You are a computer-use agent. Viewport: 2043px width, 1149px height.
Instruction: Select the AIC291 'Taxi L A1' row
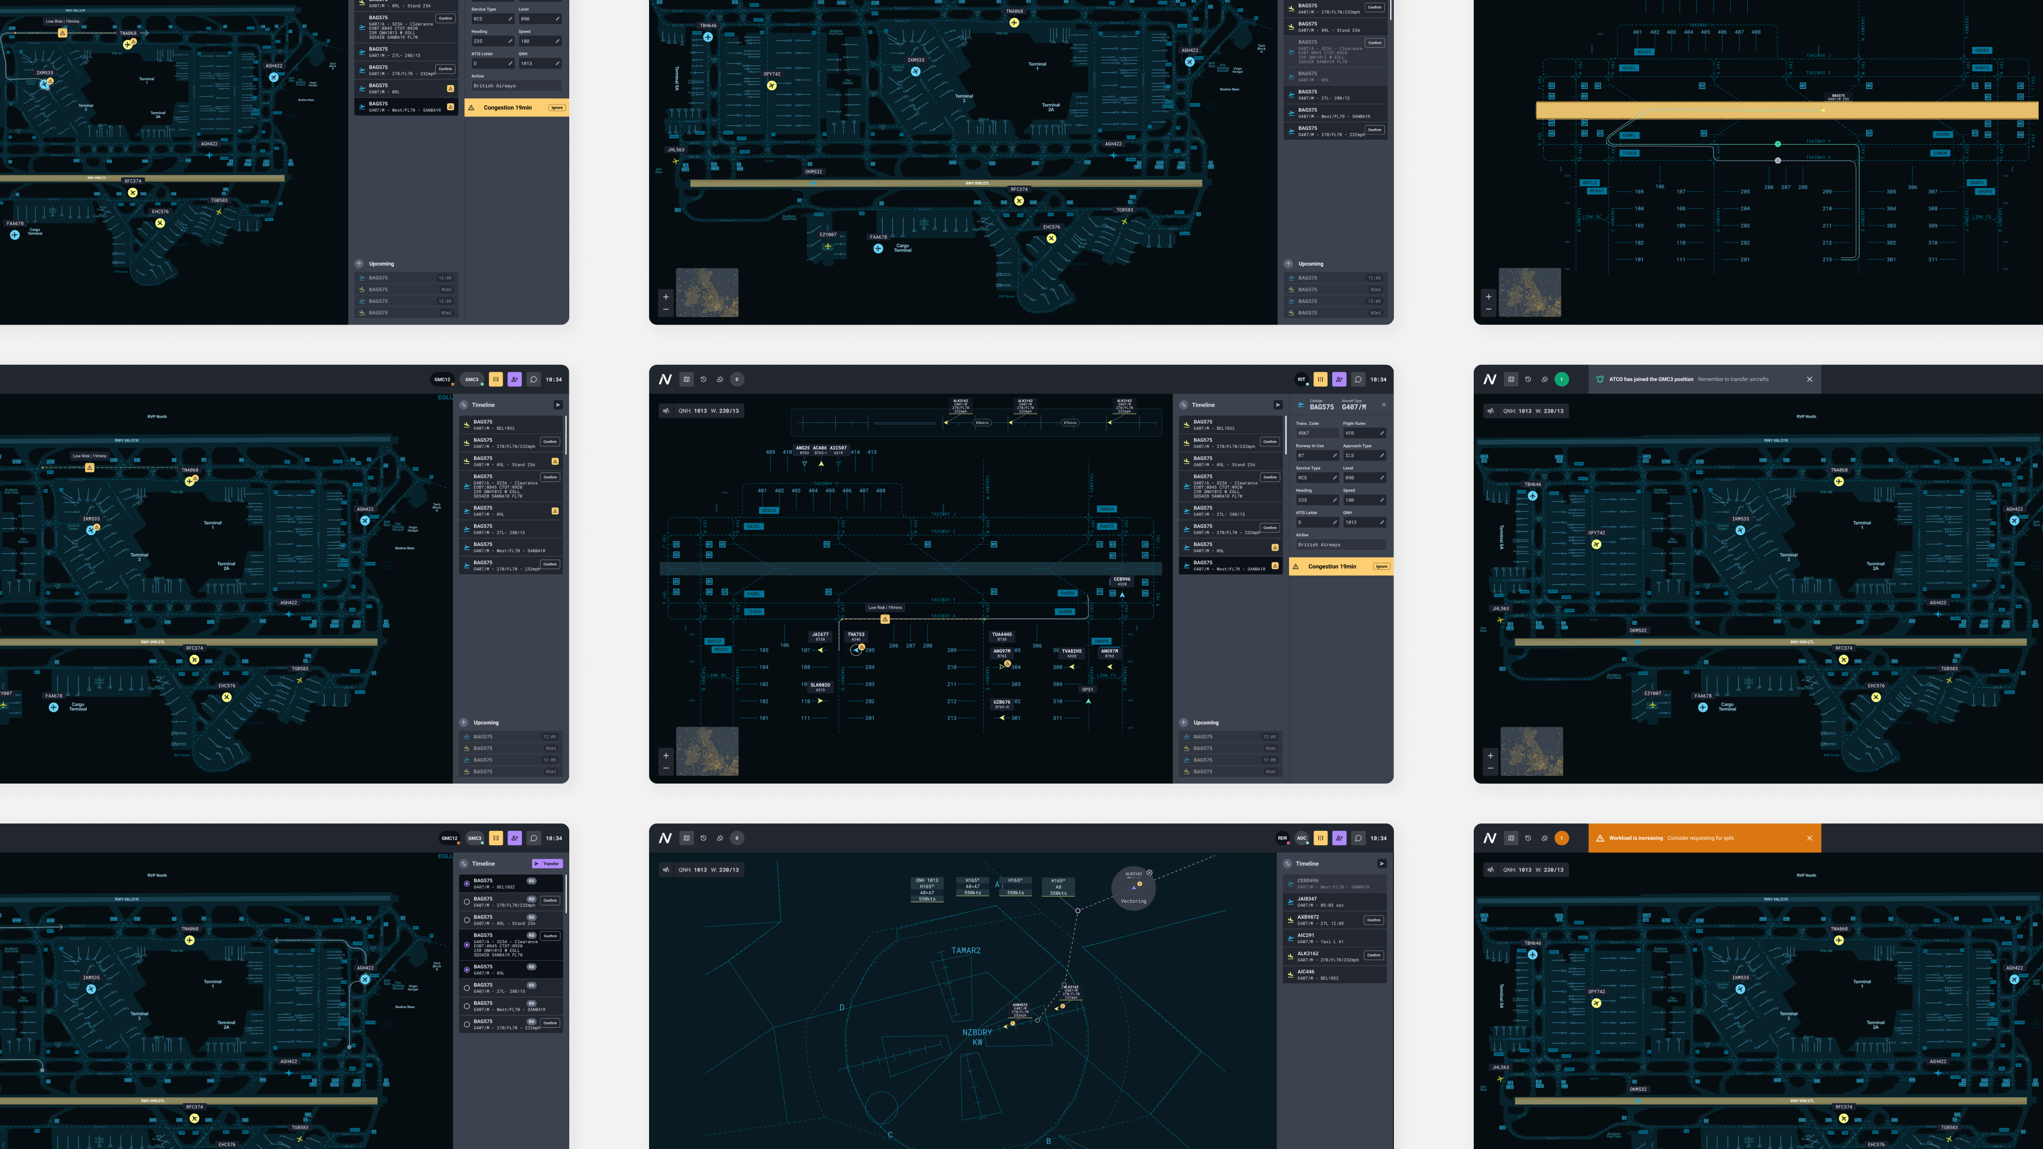coord(1335,938)
